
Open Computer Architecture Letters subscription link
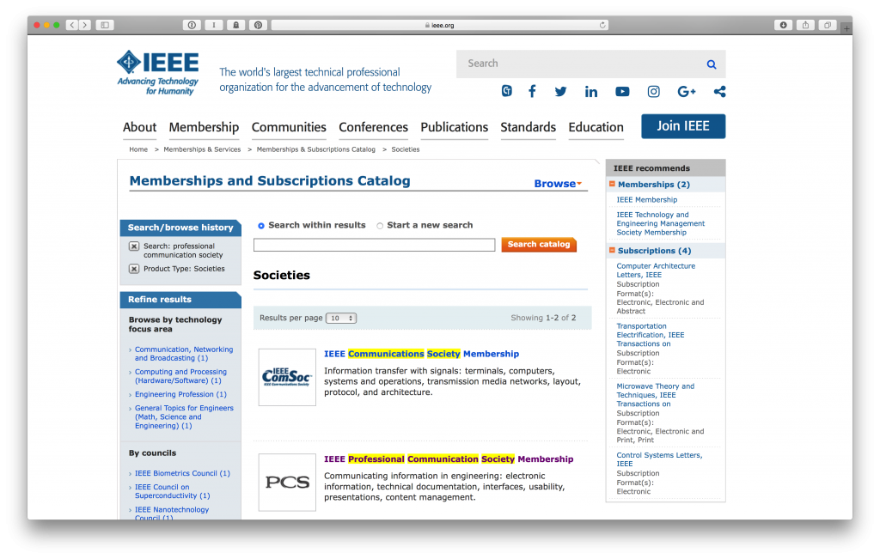(656, 270)
